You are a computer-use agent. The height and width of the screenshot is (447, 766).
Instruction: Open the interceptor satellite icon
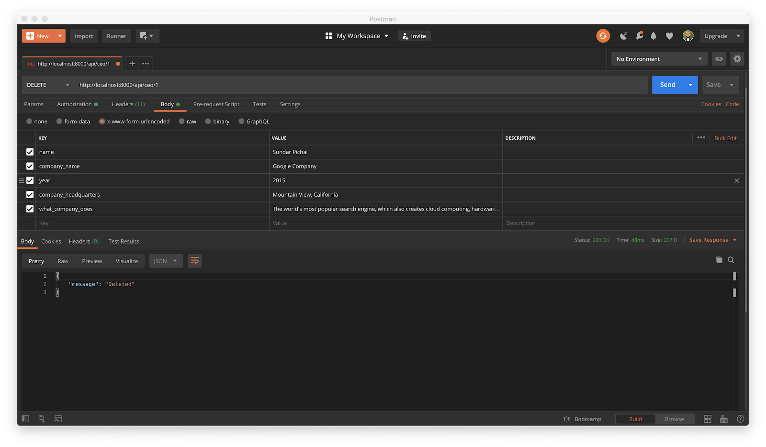tap(623, 36)
